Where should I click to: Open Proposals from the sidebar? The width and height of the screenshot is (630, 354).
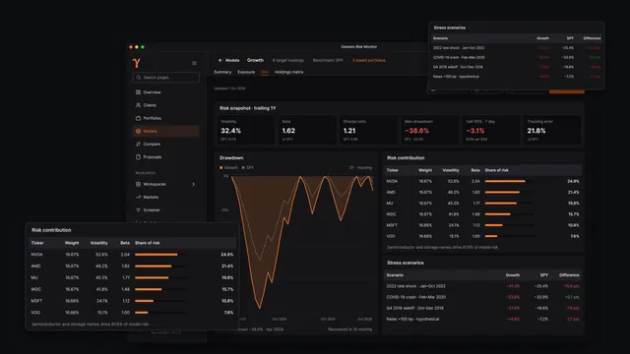tap(166, 157)
